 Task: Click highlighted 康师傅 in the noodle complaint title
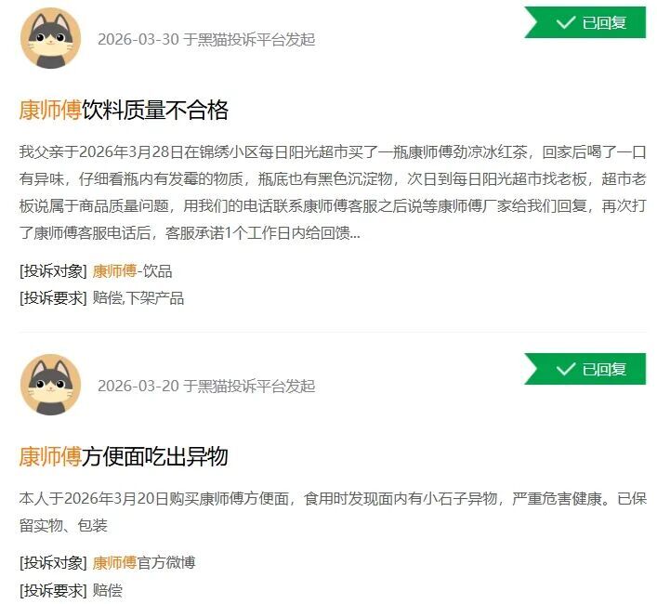point(50,456)
